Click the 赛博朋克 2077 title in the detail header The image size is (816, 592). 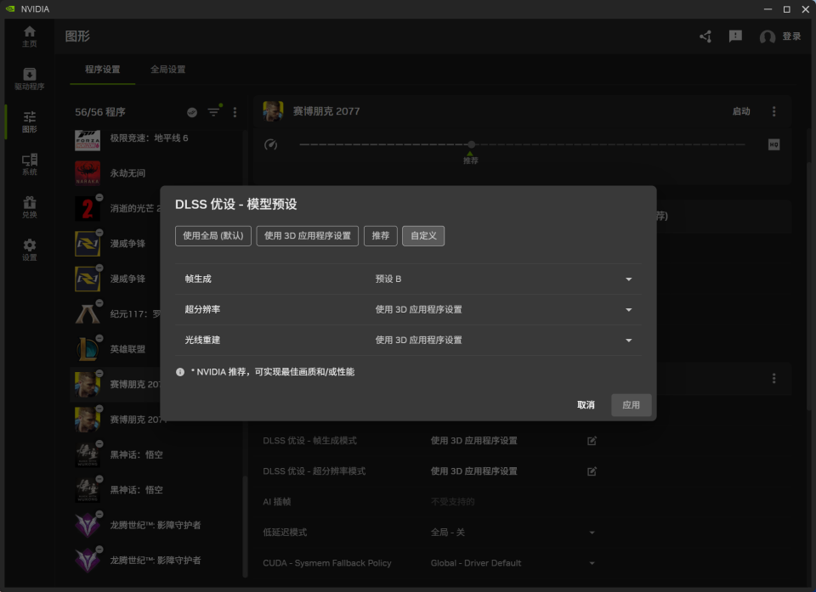(326, 111)
